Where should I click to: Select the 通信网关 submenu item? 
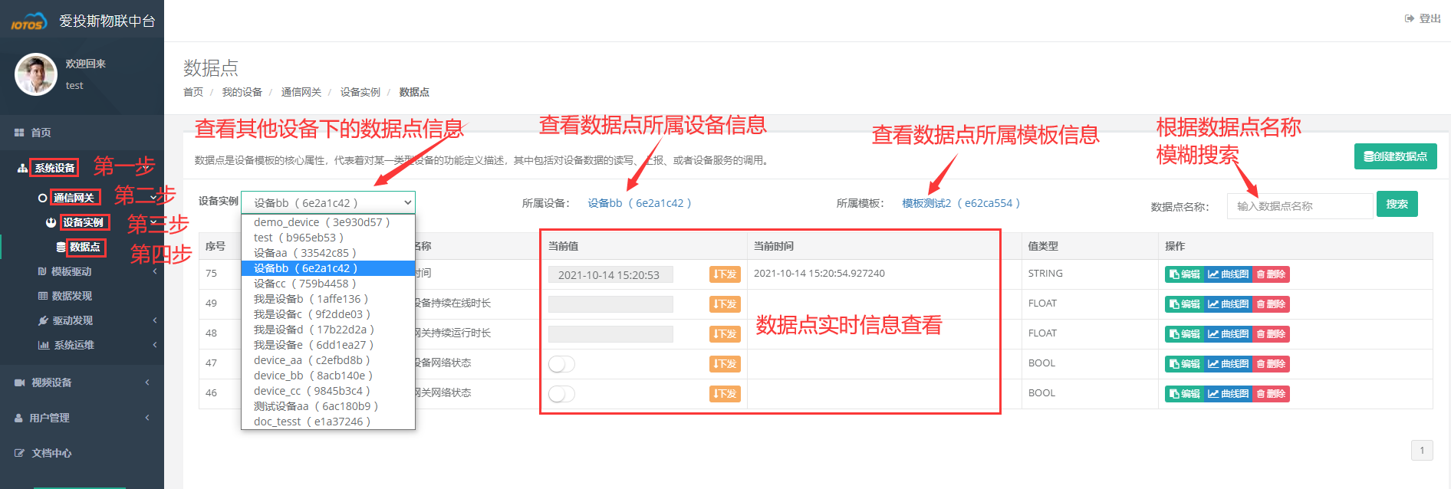point(74,198)
